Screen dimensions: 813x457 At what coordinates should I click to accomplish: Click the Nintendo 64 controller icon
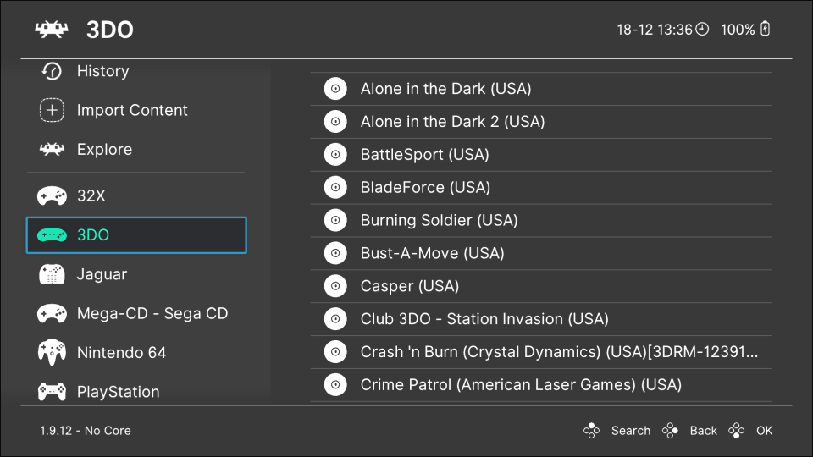point(52,352)
